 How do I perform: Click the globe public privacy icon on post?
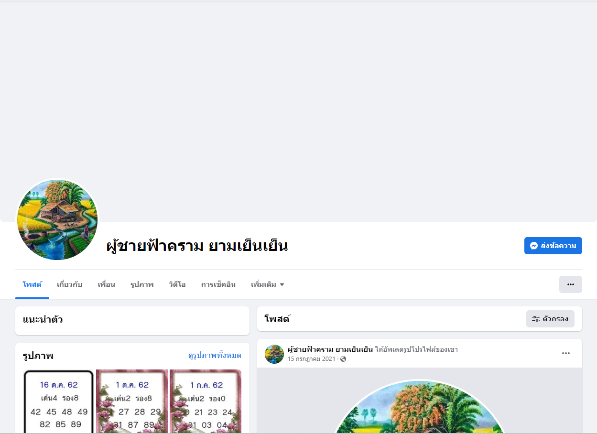tap(343, 359)
